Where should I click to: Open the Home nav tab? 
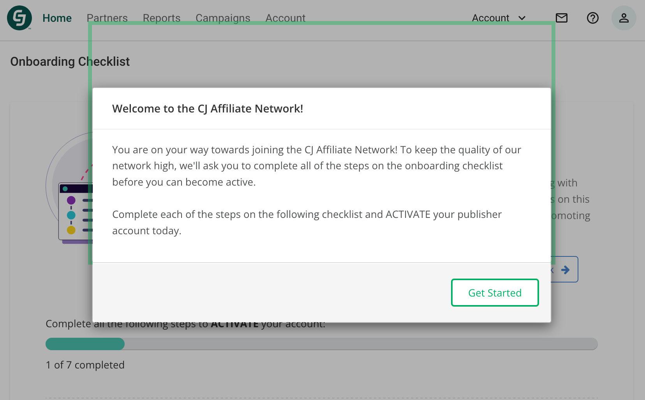click(x=57, y=18)
